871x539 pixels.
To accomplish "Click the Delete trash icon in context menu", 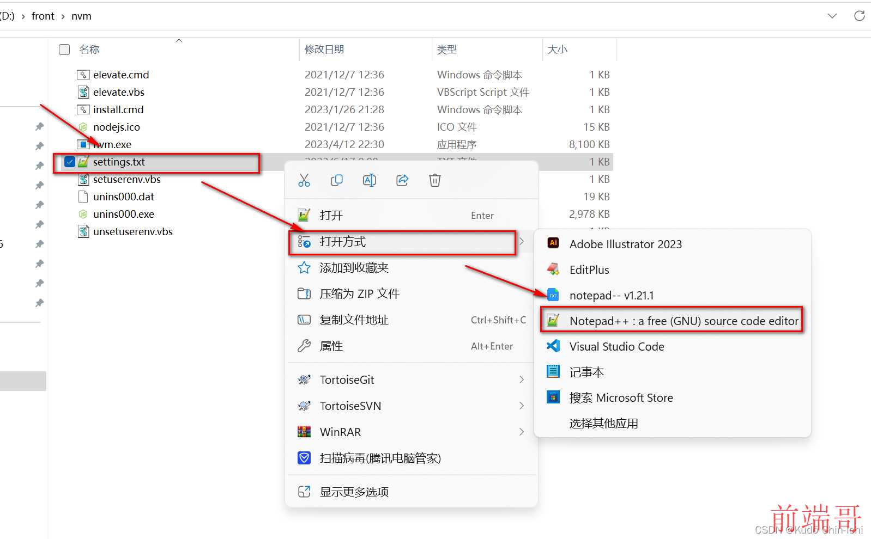I will tap(435, 180).
